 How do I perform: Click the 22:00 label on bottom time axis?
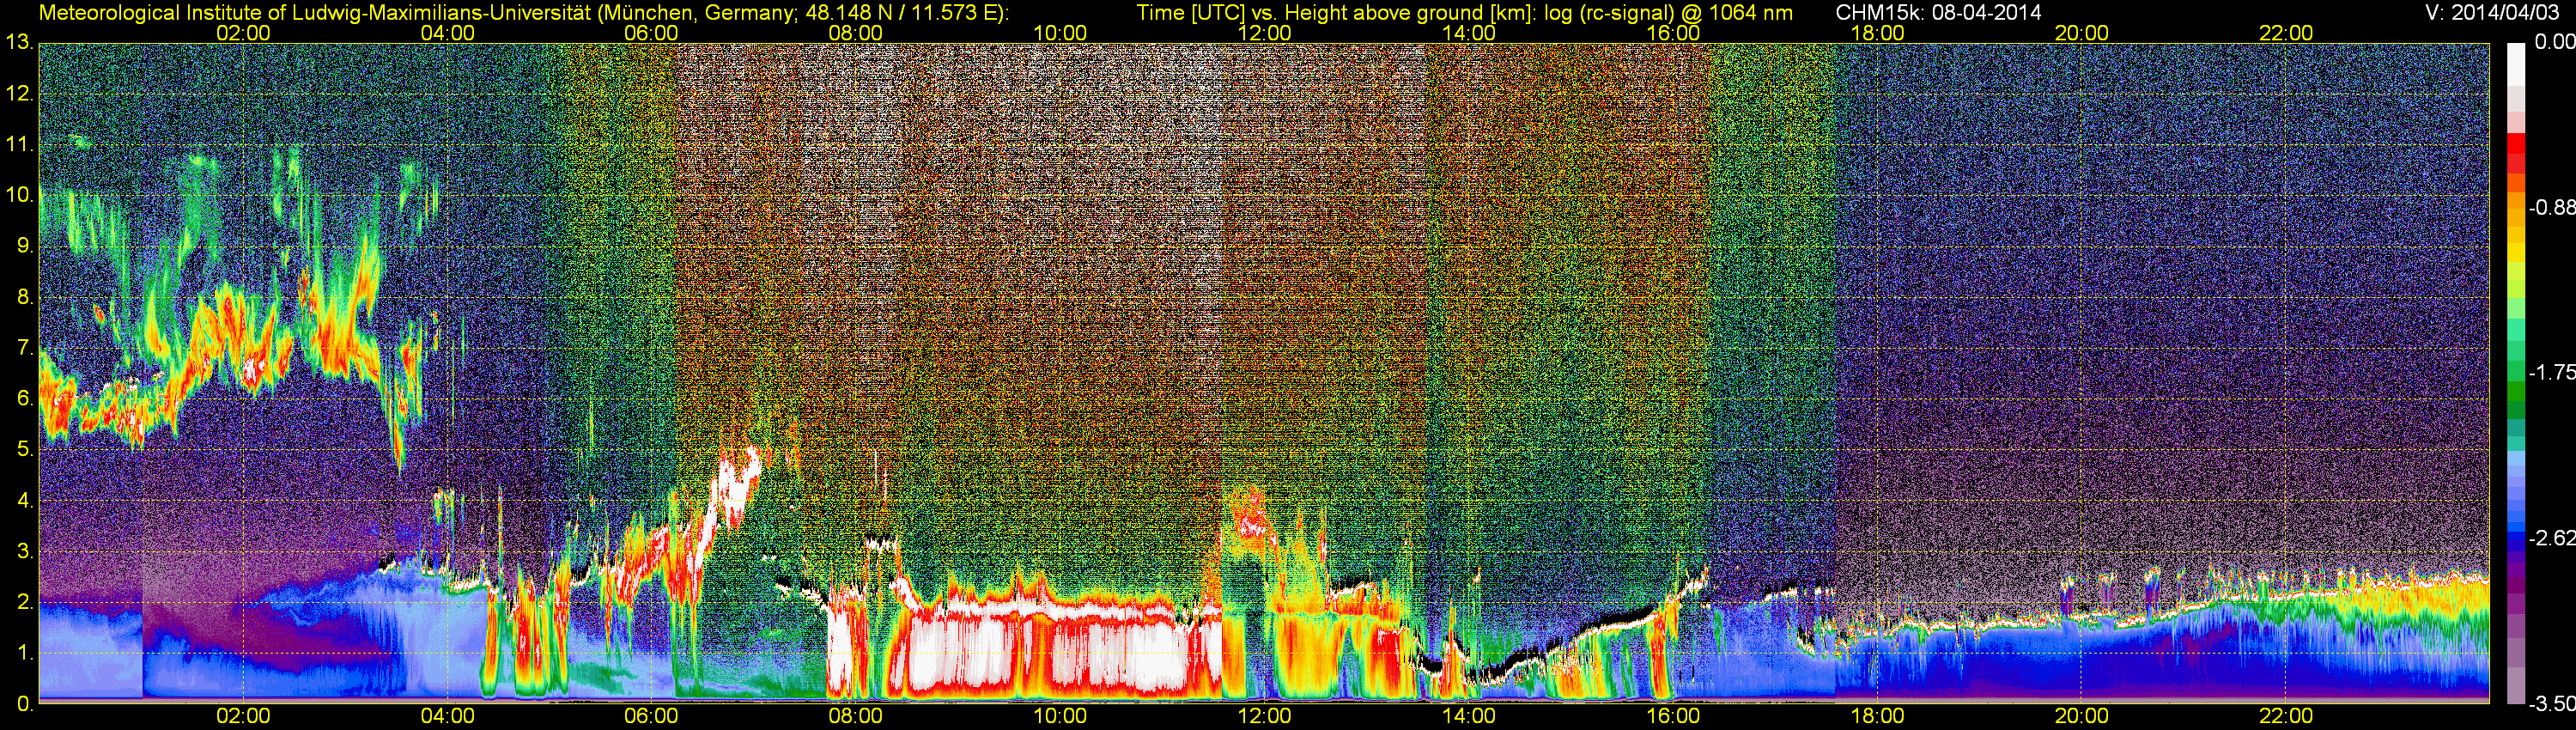(2285, 716)
